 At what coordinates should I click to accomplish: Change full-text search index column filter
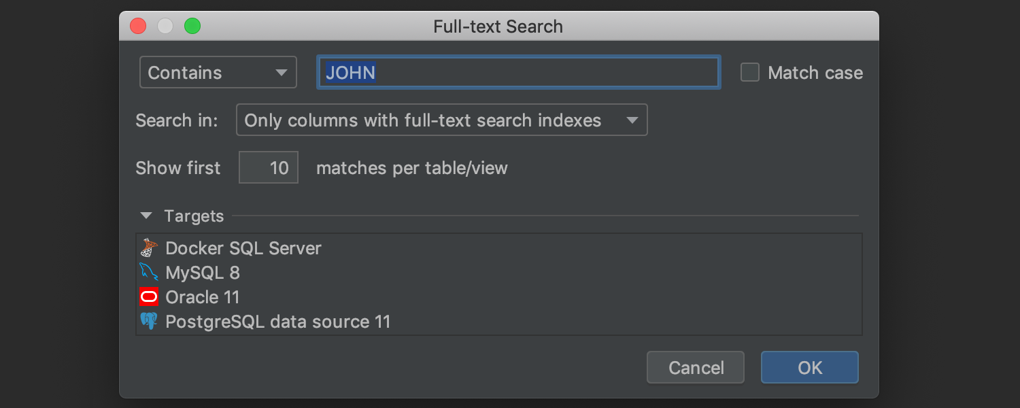pyautogui.click(x=441, y=120)
